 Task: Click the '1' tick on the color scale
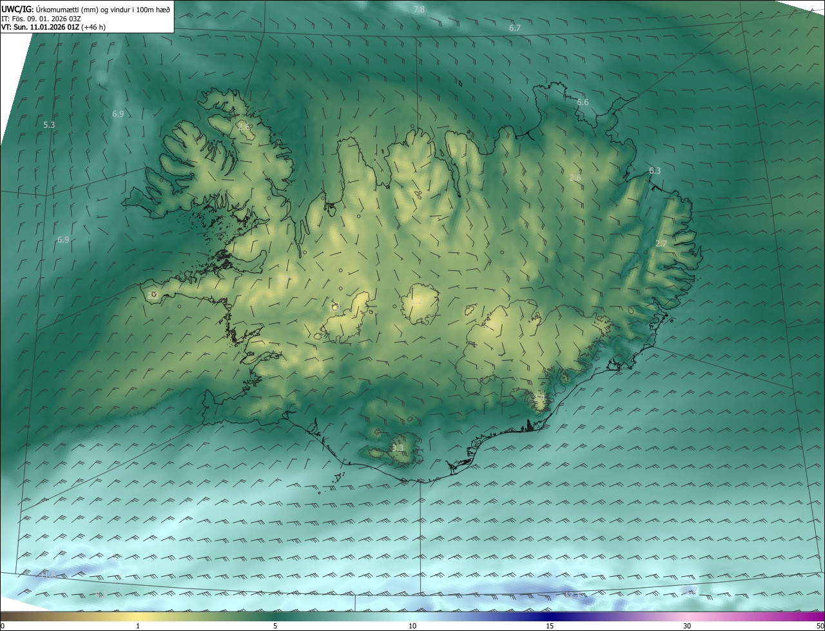pyautogui.click(x=138, y=626)
